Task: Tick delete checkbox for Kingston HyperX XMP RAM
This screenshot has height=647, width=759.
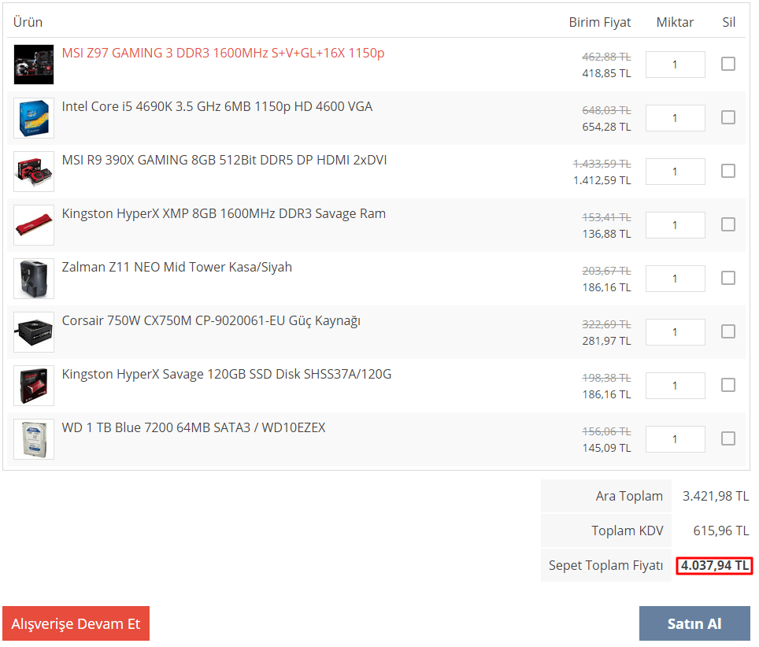Action: point(728,224)
